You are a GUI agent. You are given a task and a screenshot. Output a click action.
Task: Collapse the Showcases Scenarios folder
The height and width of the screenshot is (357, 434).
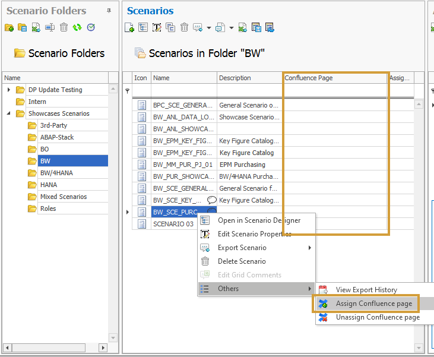[x=9, y=113]
